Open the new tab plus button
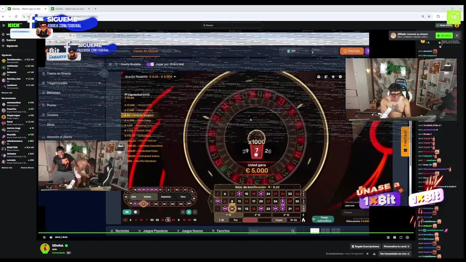Image resolution: width=466 pixels, height=262 pixels. [x=95, y=9]
